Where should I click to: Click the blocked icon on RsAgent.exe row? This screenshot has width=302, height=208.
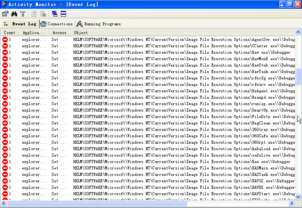(x=5, y=91)
